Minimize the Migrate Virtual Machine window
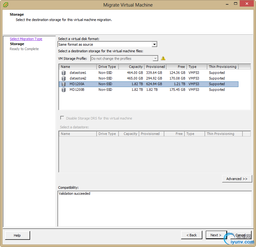The height and width of the screenshot is (247, 256). [x=227, y=4]
